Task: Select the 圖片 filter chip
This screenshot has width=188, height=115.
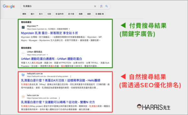Action: tap(33, 14)
